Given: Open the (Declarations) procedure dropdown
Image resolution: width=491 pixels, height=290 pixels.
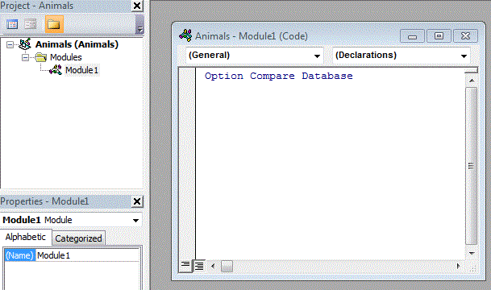Looking at the screenshot, I should tap(464, 56).
